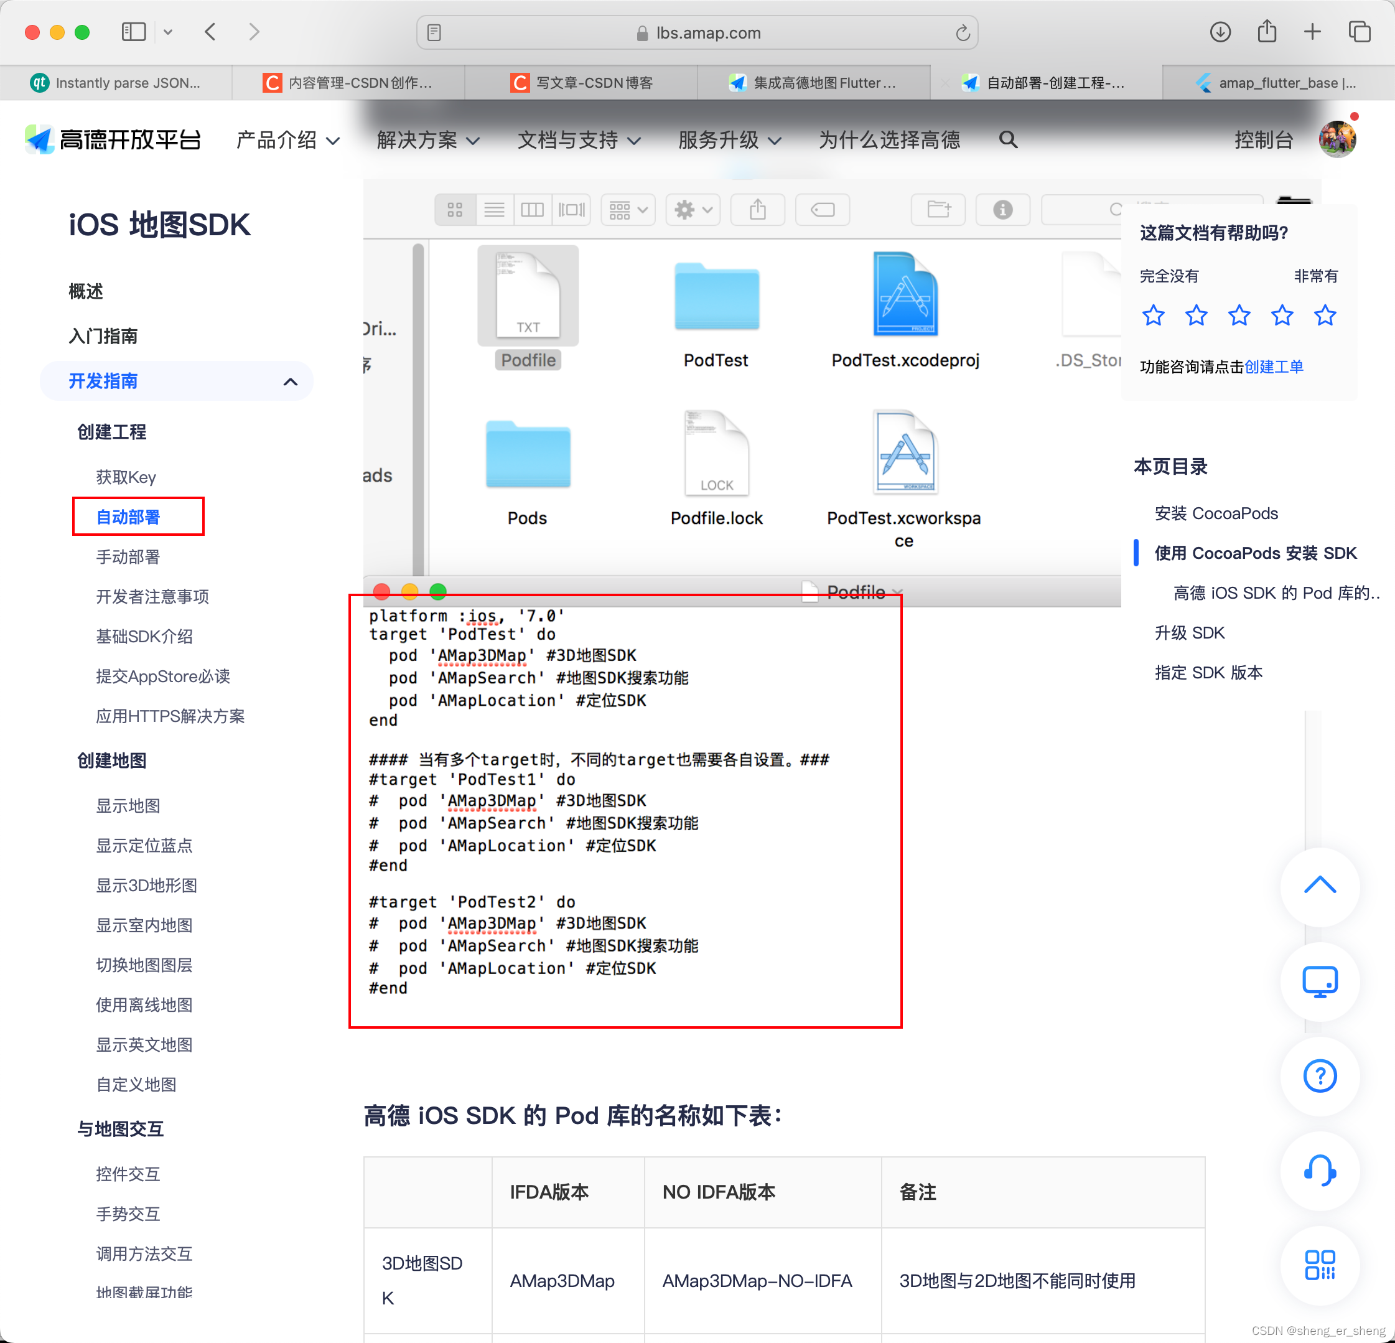
Task: Click the Podfile icon in Finder image
Action: click(528, 296)
